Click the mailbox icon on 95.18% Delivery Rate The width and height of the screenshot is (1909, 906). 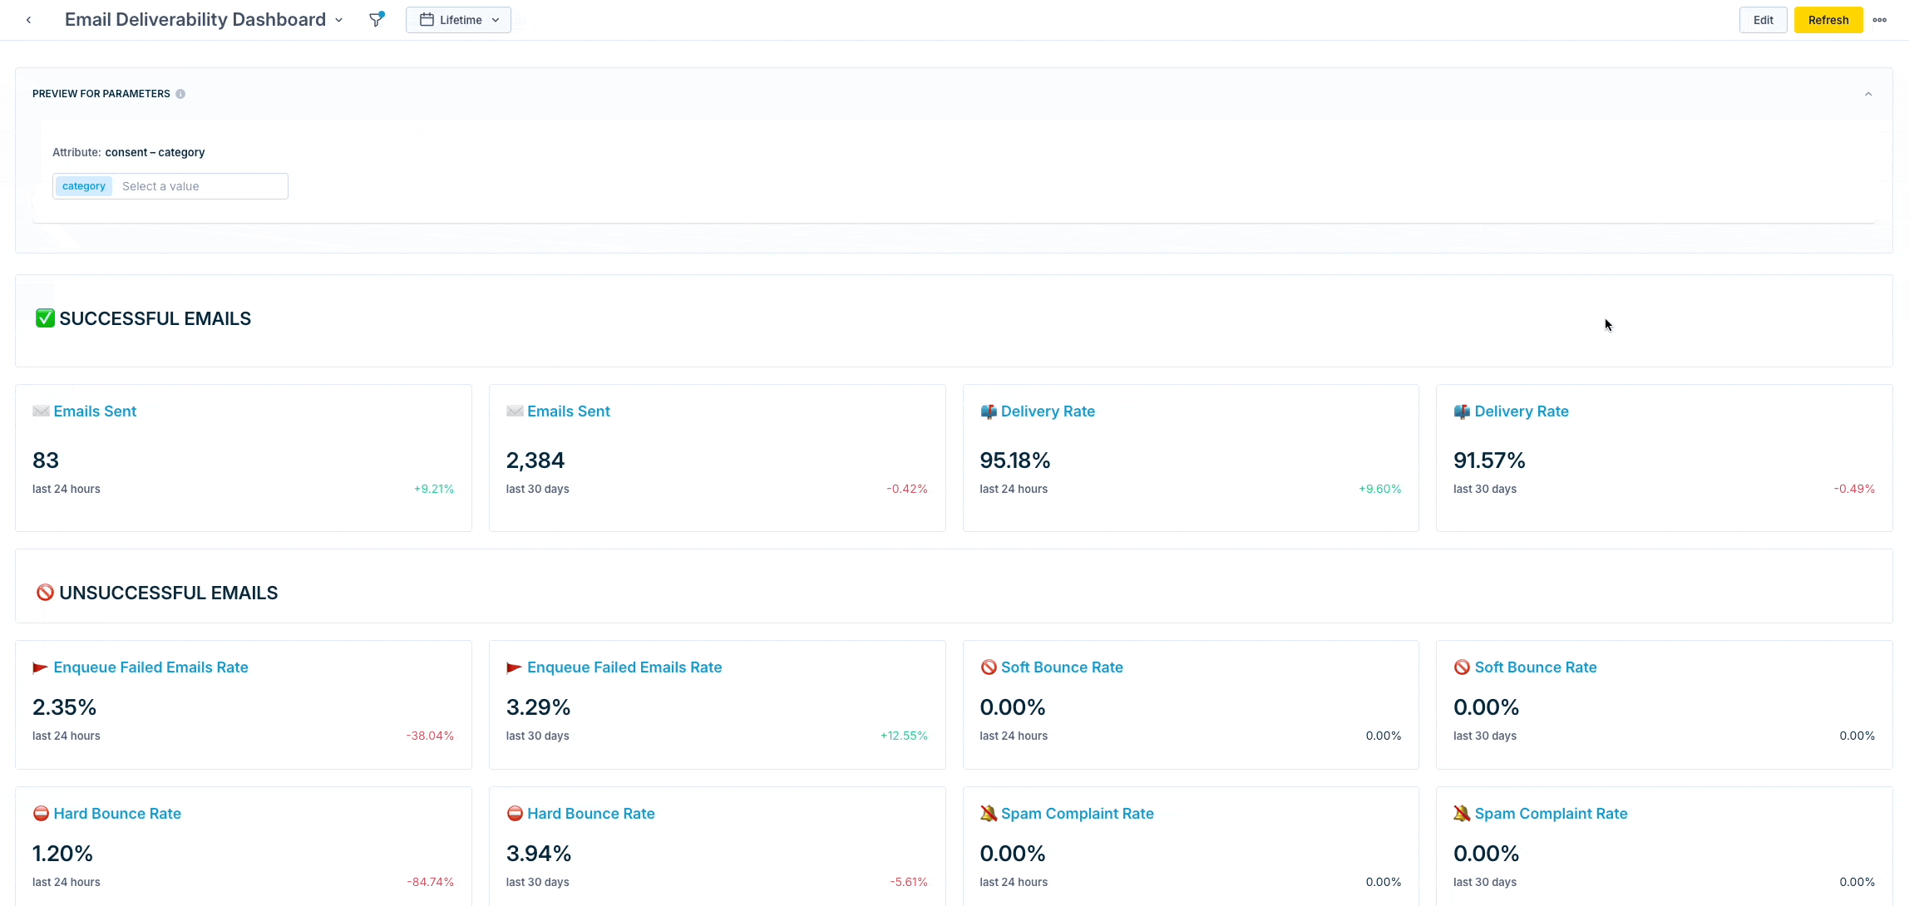tap(988, 411)
